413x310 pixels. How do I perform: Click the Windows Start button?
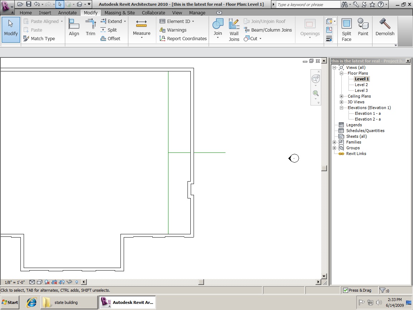point(10,302)
